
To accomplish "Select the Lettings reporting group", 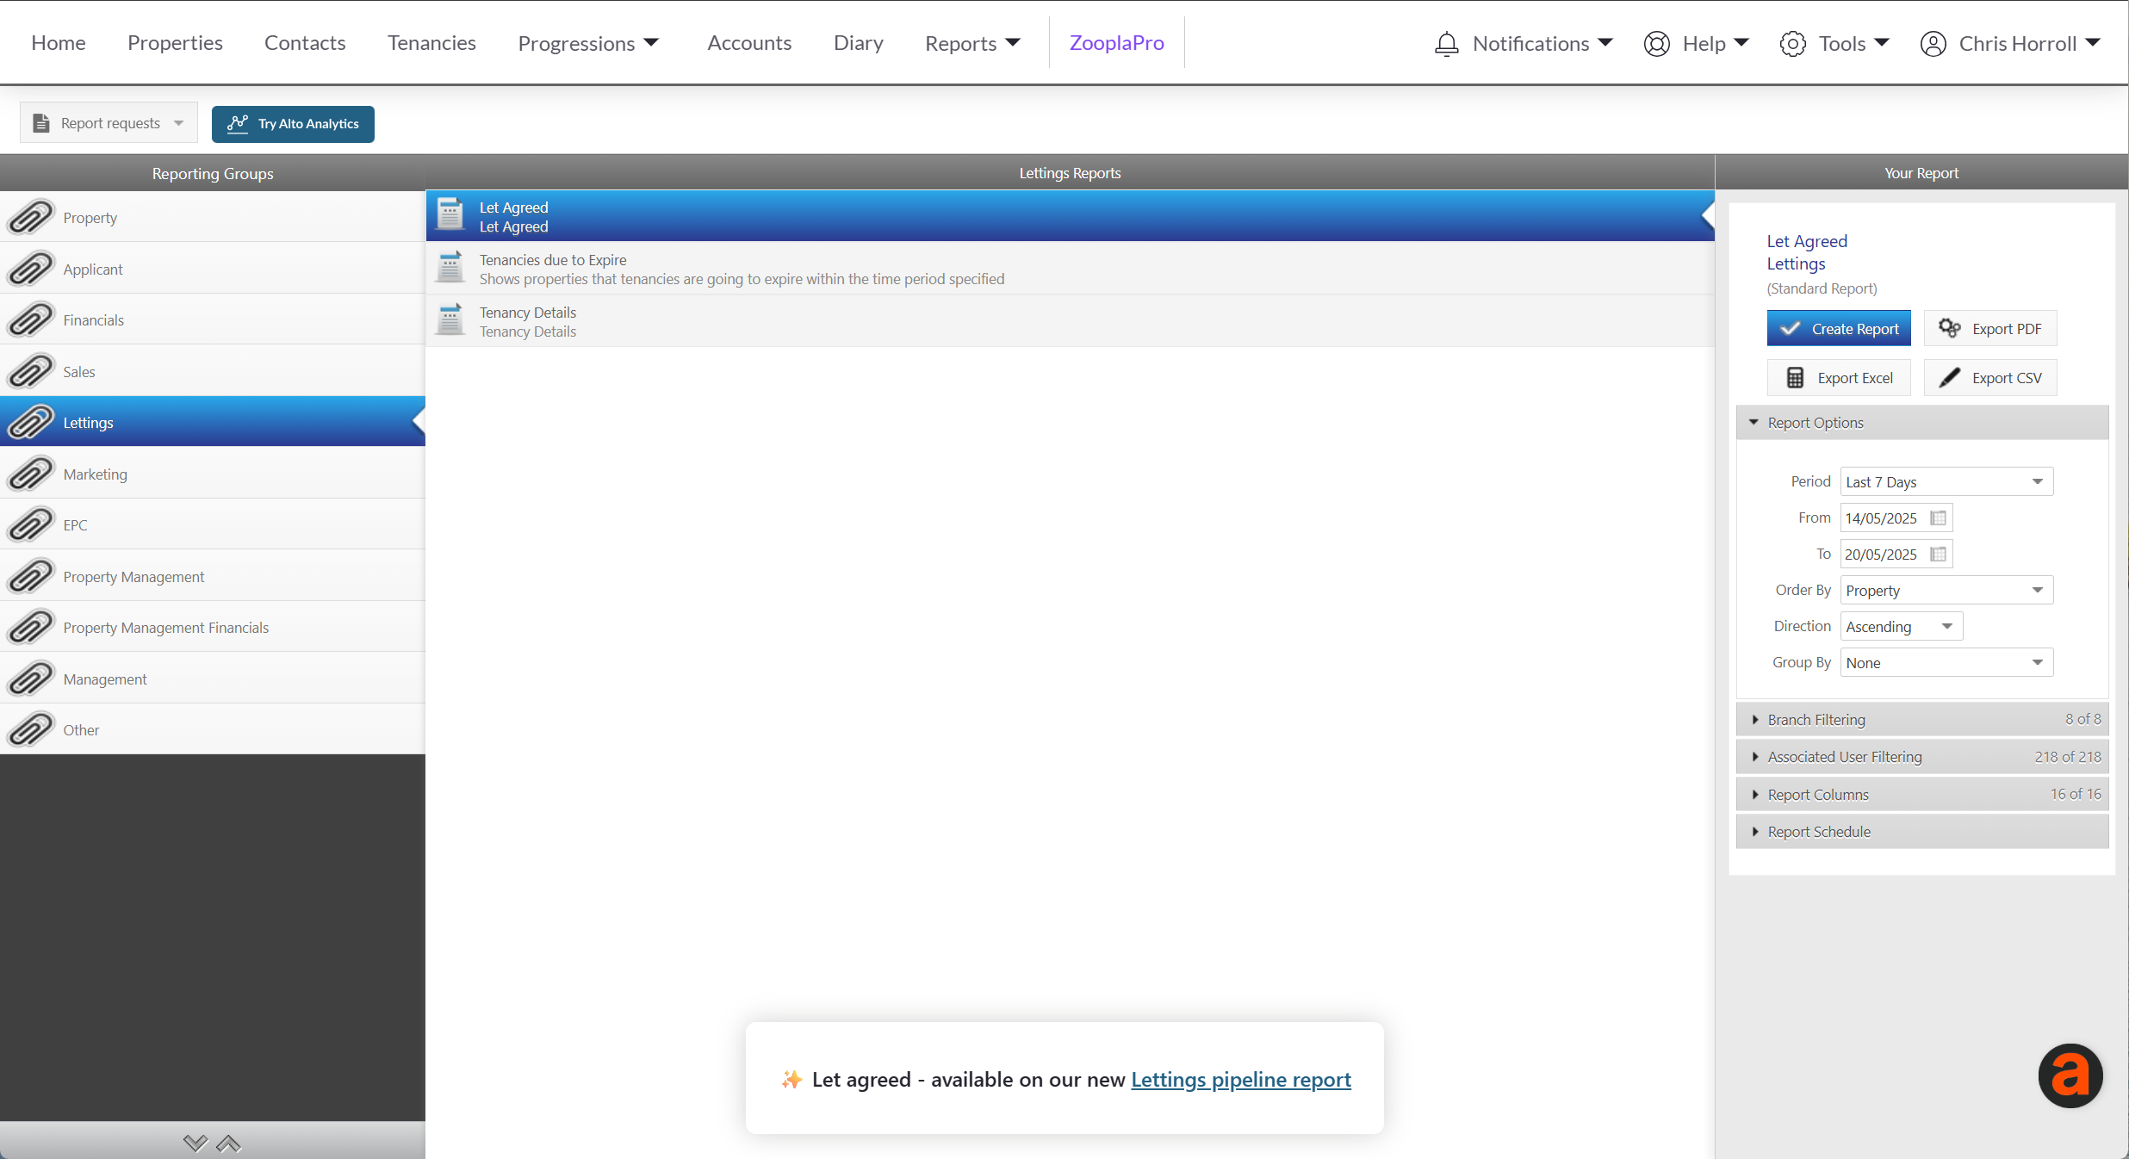I will pos(213,422).
